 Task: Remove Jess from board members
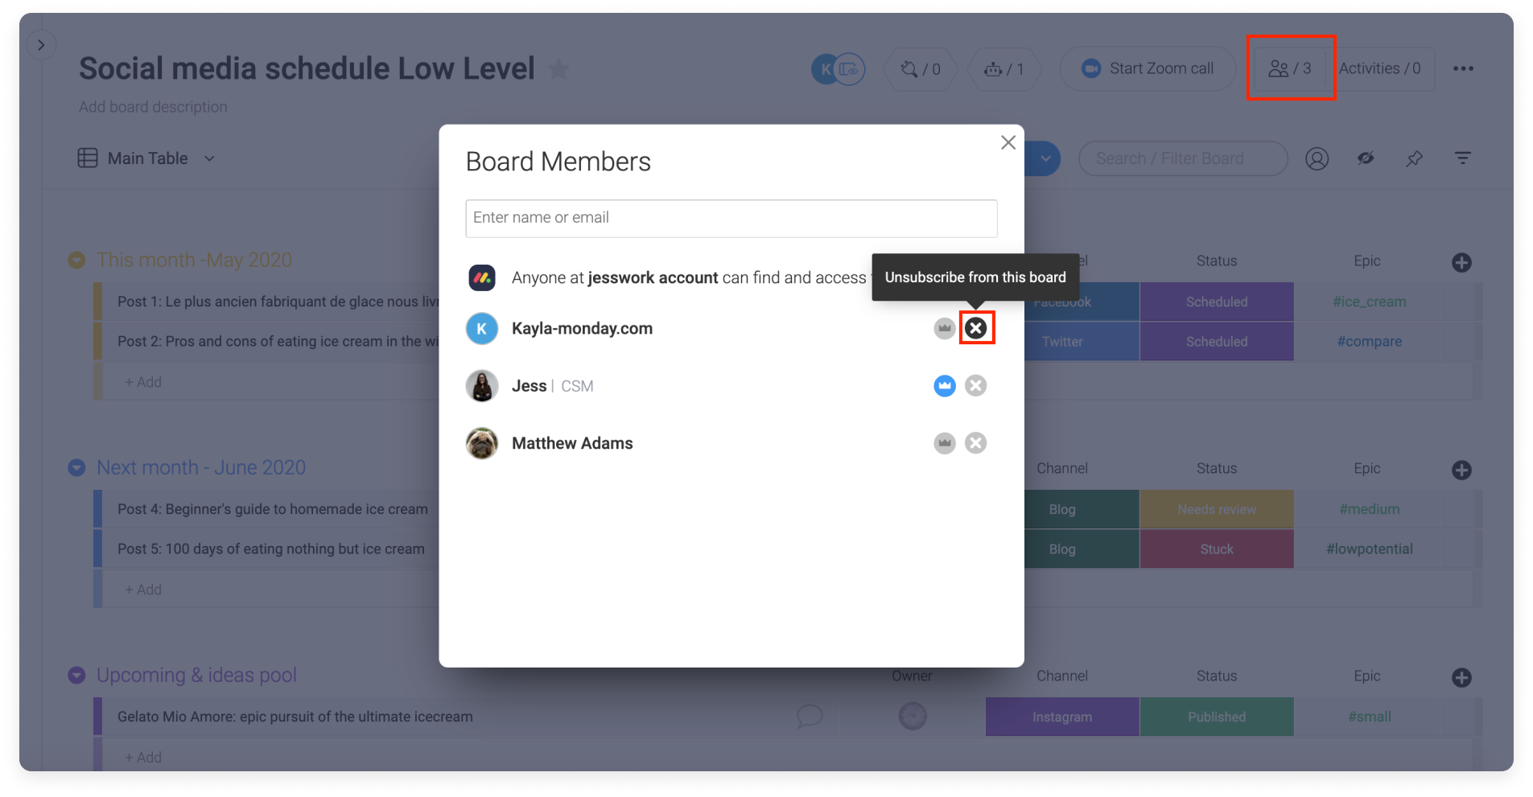[x=975, y=386]
